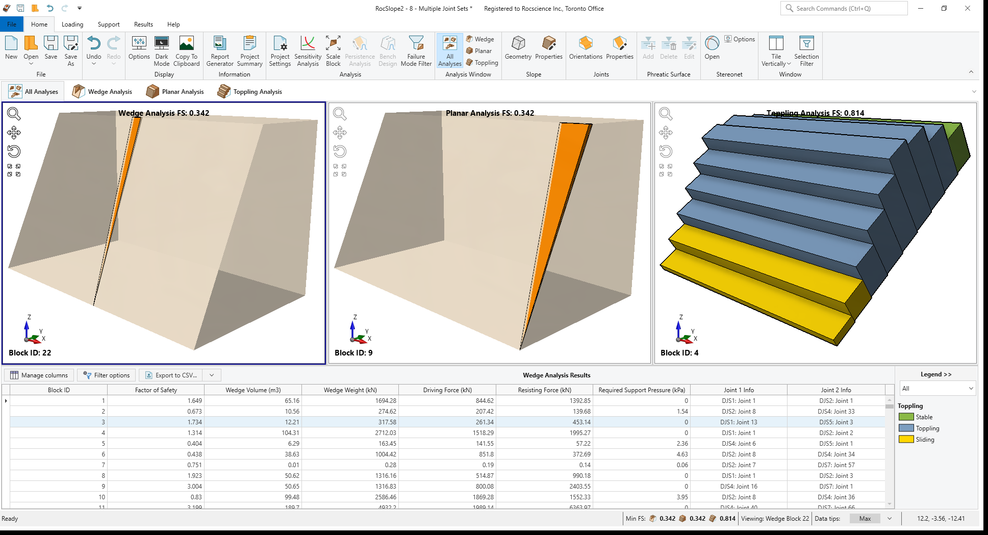This screenshot has height=535, width=988.
Task: Sort by Wedge Volume (m3) column header
Action: click(253, 390)
